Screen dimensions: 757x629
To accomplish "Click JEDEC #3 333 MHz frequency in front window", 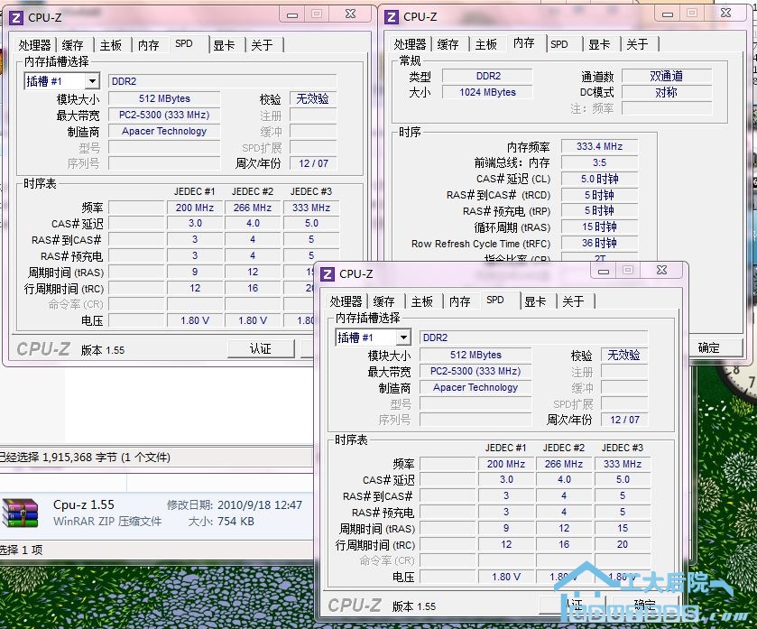I will click(623, 464).
